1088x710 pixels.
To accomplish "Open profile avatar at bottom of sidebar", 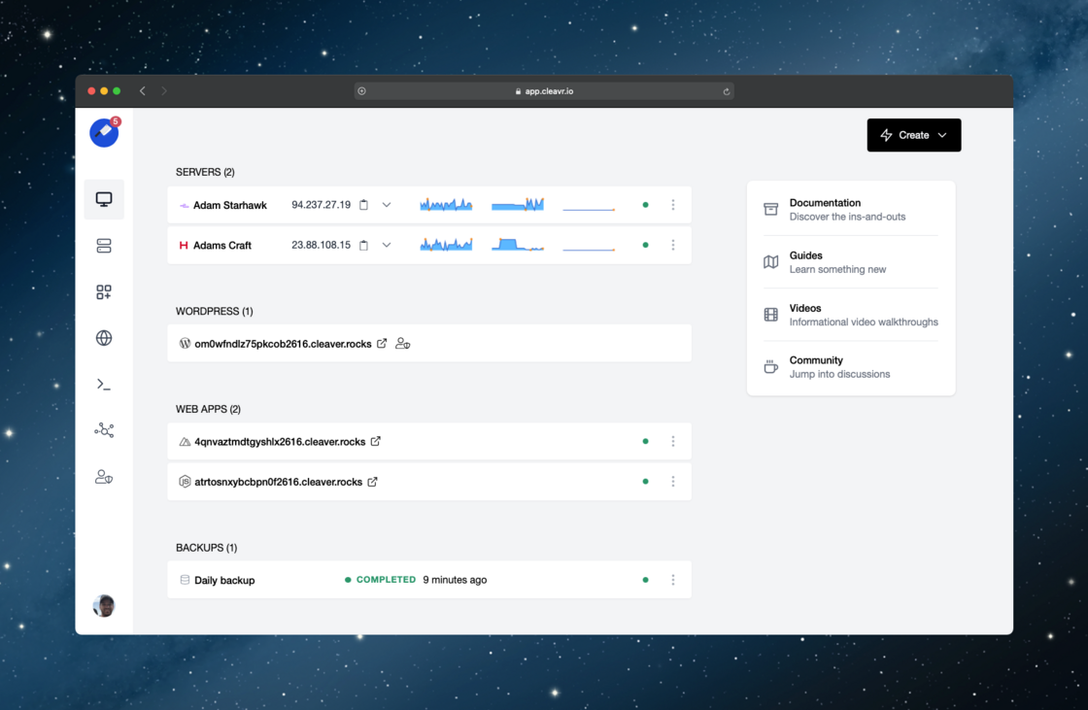I will [104, 605].
